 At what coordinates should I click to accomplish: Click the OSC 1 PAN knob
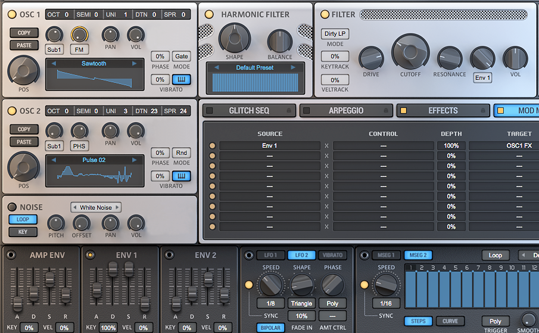pos(110,35)
